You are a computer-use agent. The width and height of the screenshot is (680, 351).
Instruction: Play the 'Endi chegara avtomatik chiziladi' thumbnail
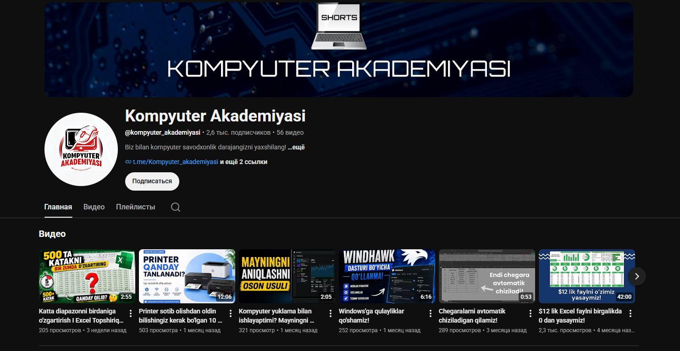[x=487, y=276]
